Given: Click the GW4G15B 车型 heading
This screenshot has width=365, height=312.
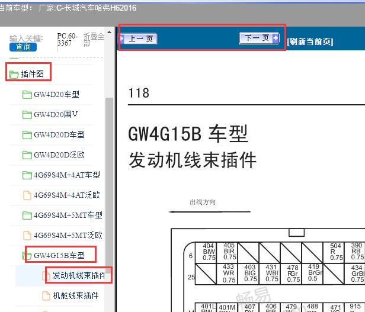Looking at the screenshot, I should point(188,134).
